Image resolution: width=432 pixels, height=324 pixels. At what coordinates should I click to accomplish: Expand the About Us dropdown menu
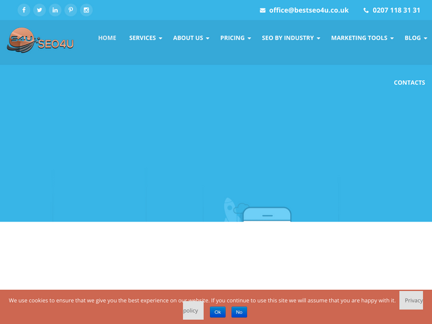tap(191, 38)
